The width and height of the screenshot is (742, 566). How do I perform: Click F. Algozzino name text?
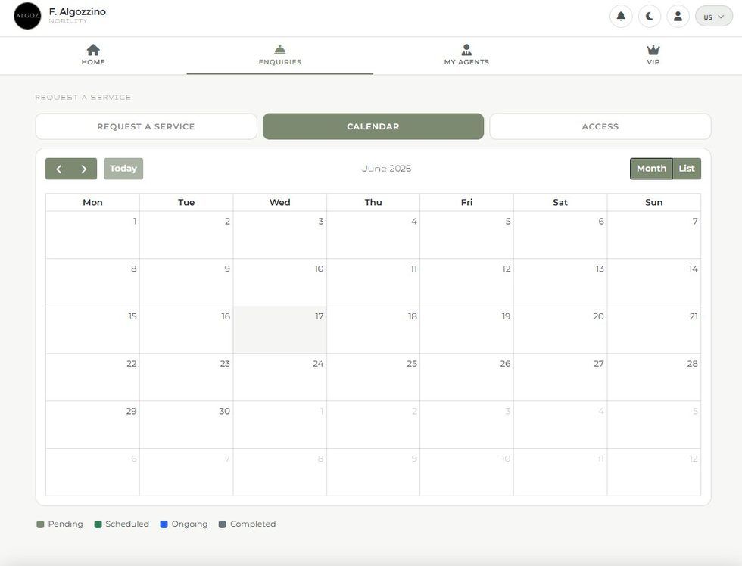point(77,11)
